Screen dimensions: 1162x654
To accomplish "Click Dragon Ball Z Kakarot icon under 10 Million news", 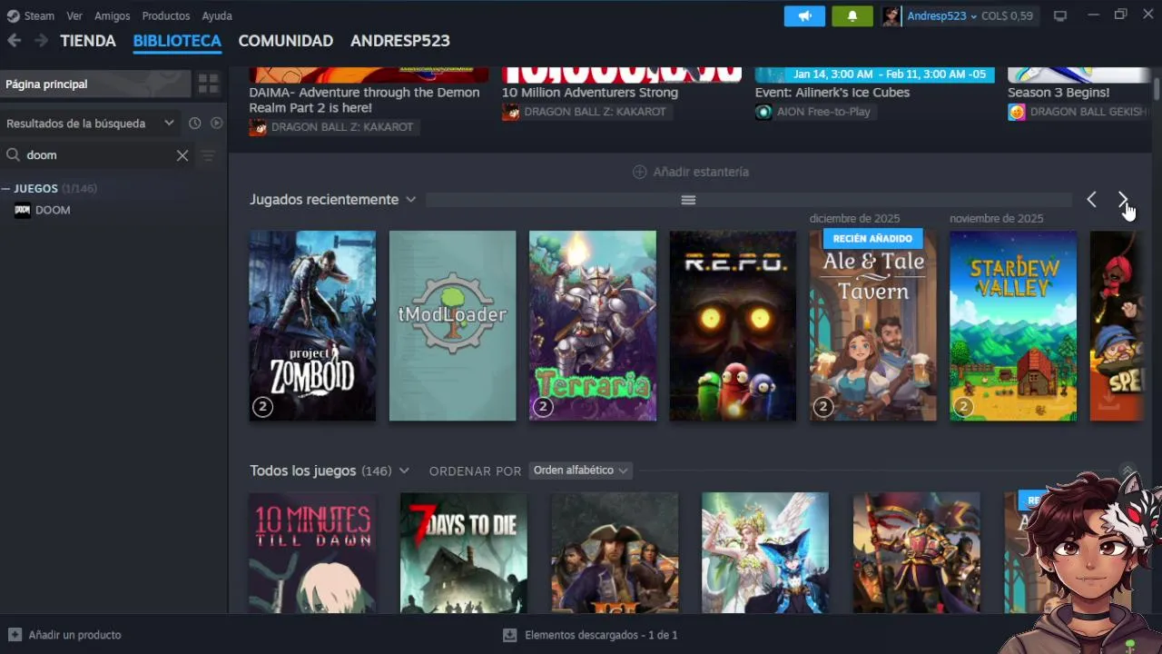I will pyautogui.click(x=511, y=112).
